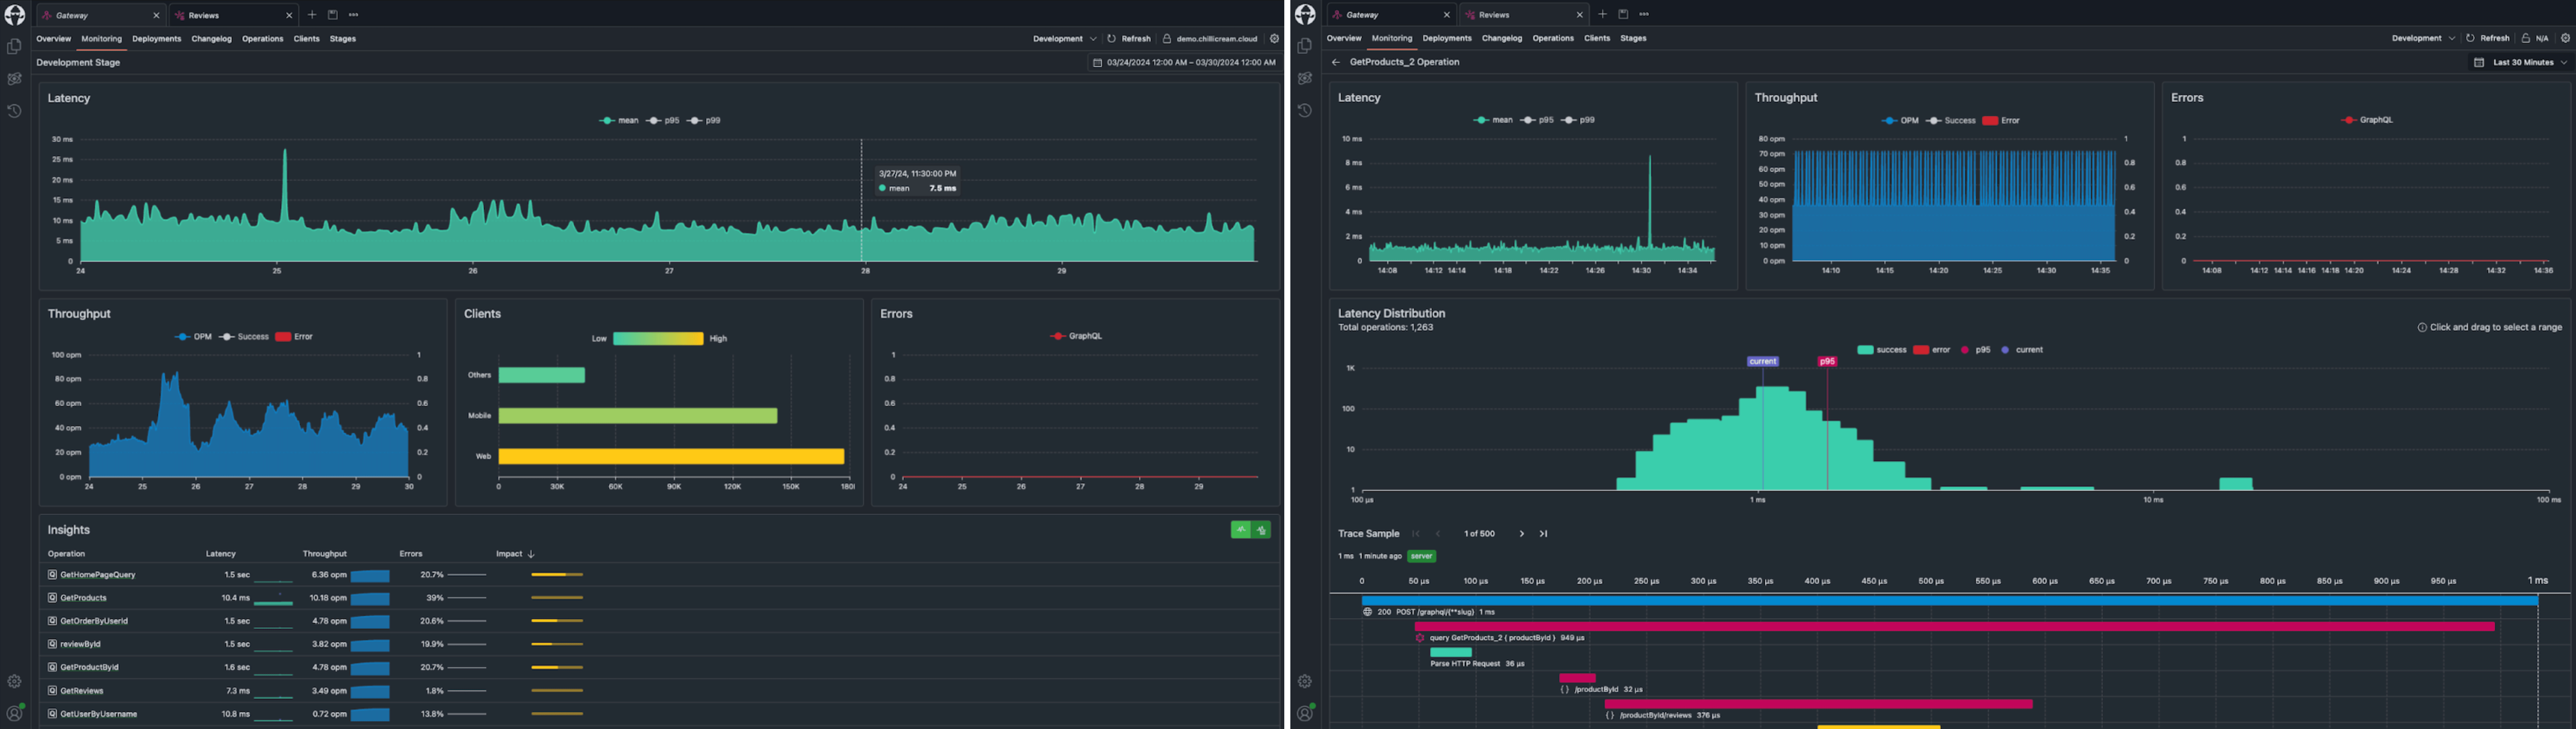Image resolution: width=2576 pixels, height=729 pixels.
Task: Go back using arrow beside GetProducts_2 Operation
Action: click(x=1336, y=62)
